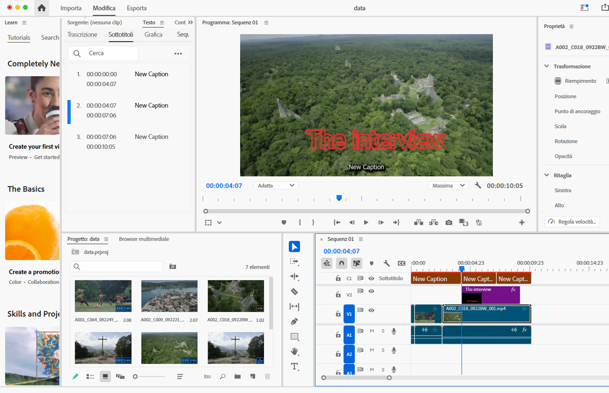Open timeline wrench settings
The image size is (609, 393).
[x=386, y=263]
